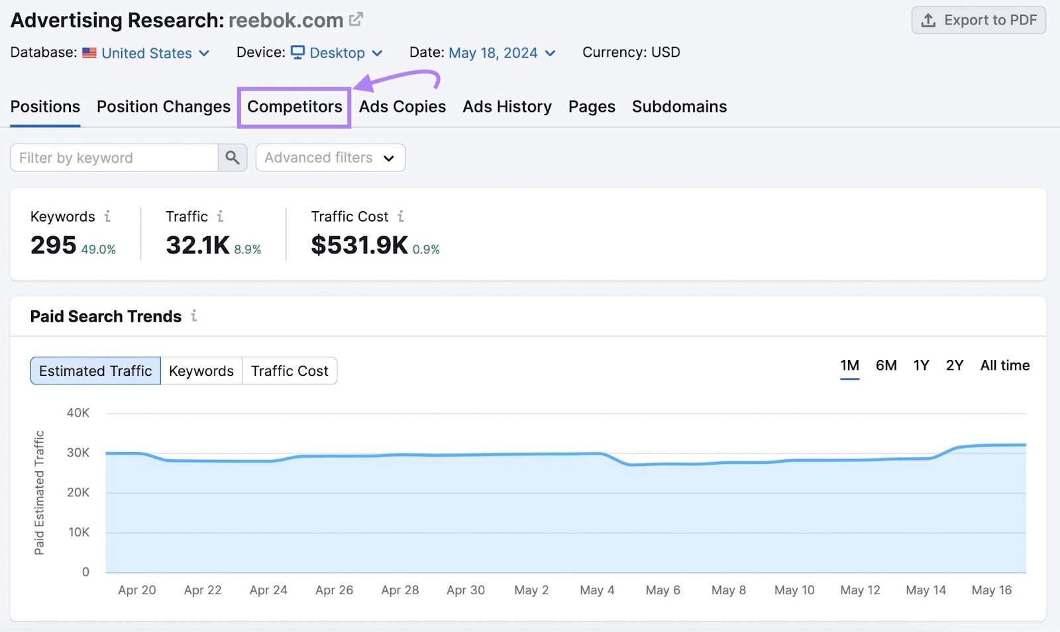Open the Ads History tab
1060x632 pixels.
pyautogui.click(x=507, y=107)
